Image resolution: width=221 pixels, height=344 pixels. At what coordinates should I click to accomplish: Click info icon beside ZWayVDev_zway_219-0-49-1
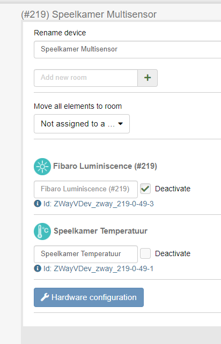[38, 268]
